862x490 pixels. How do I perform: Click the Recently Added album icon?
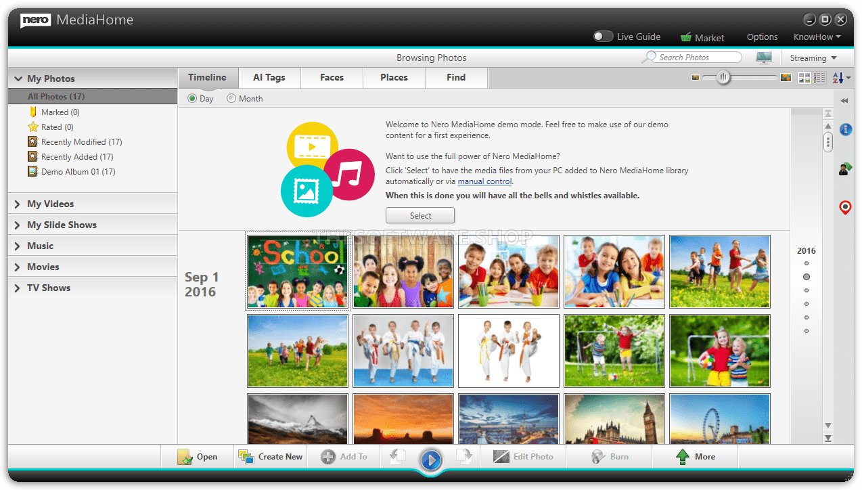(32, 156)
